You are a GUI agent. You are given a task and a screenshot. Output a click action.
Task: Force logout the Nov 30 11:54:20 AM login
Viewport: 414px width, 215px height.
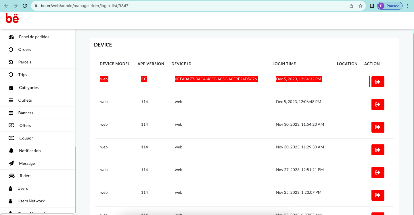point(378,127)
